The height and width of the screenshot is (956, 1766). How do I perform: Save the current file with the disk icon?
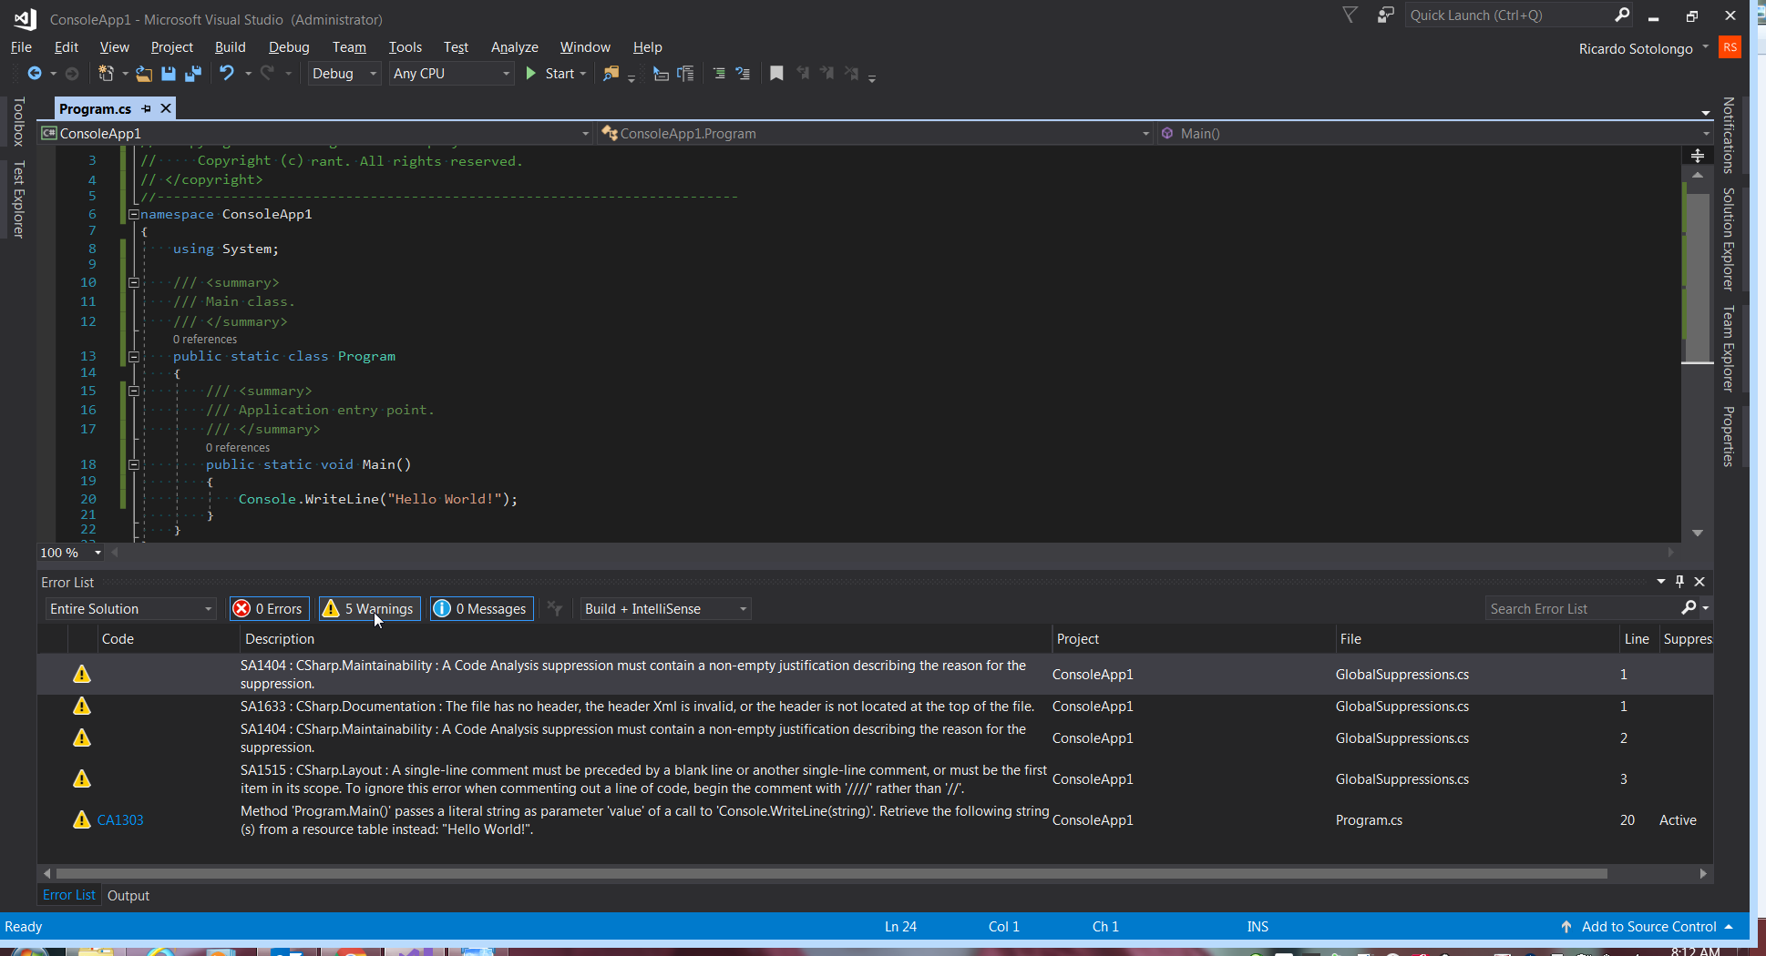click(169, 74)
